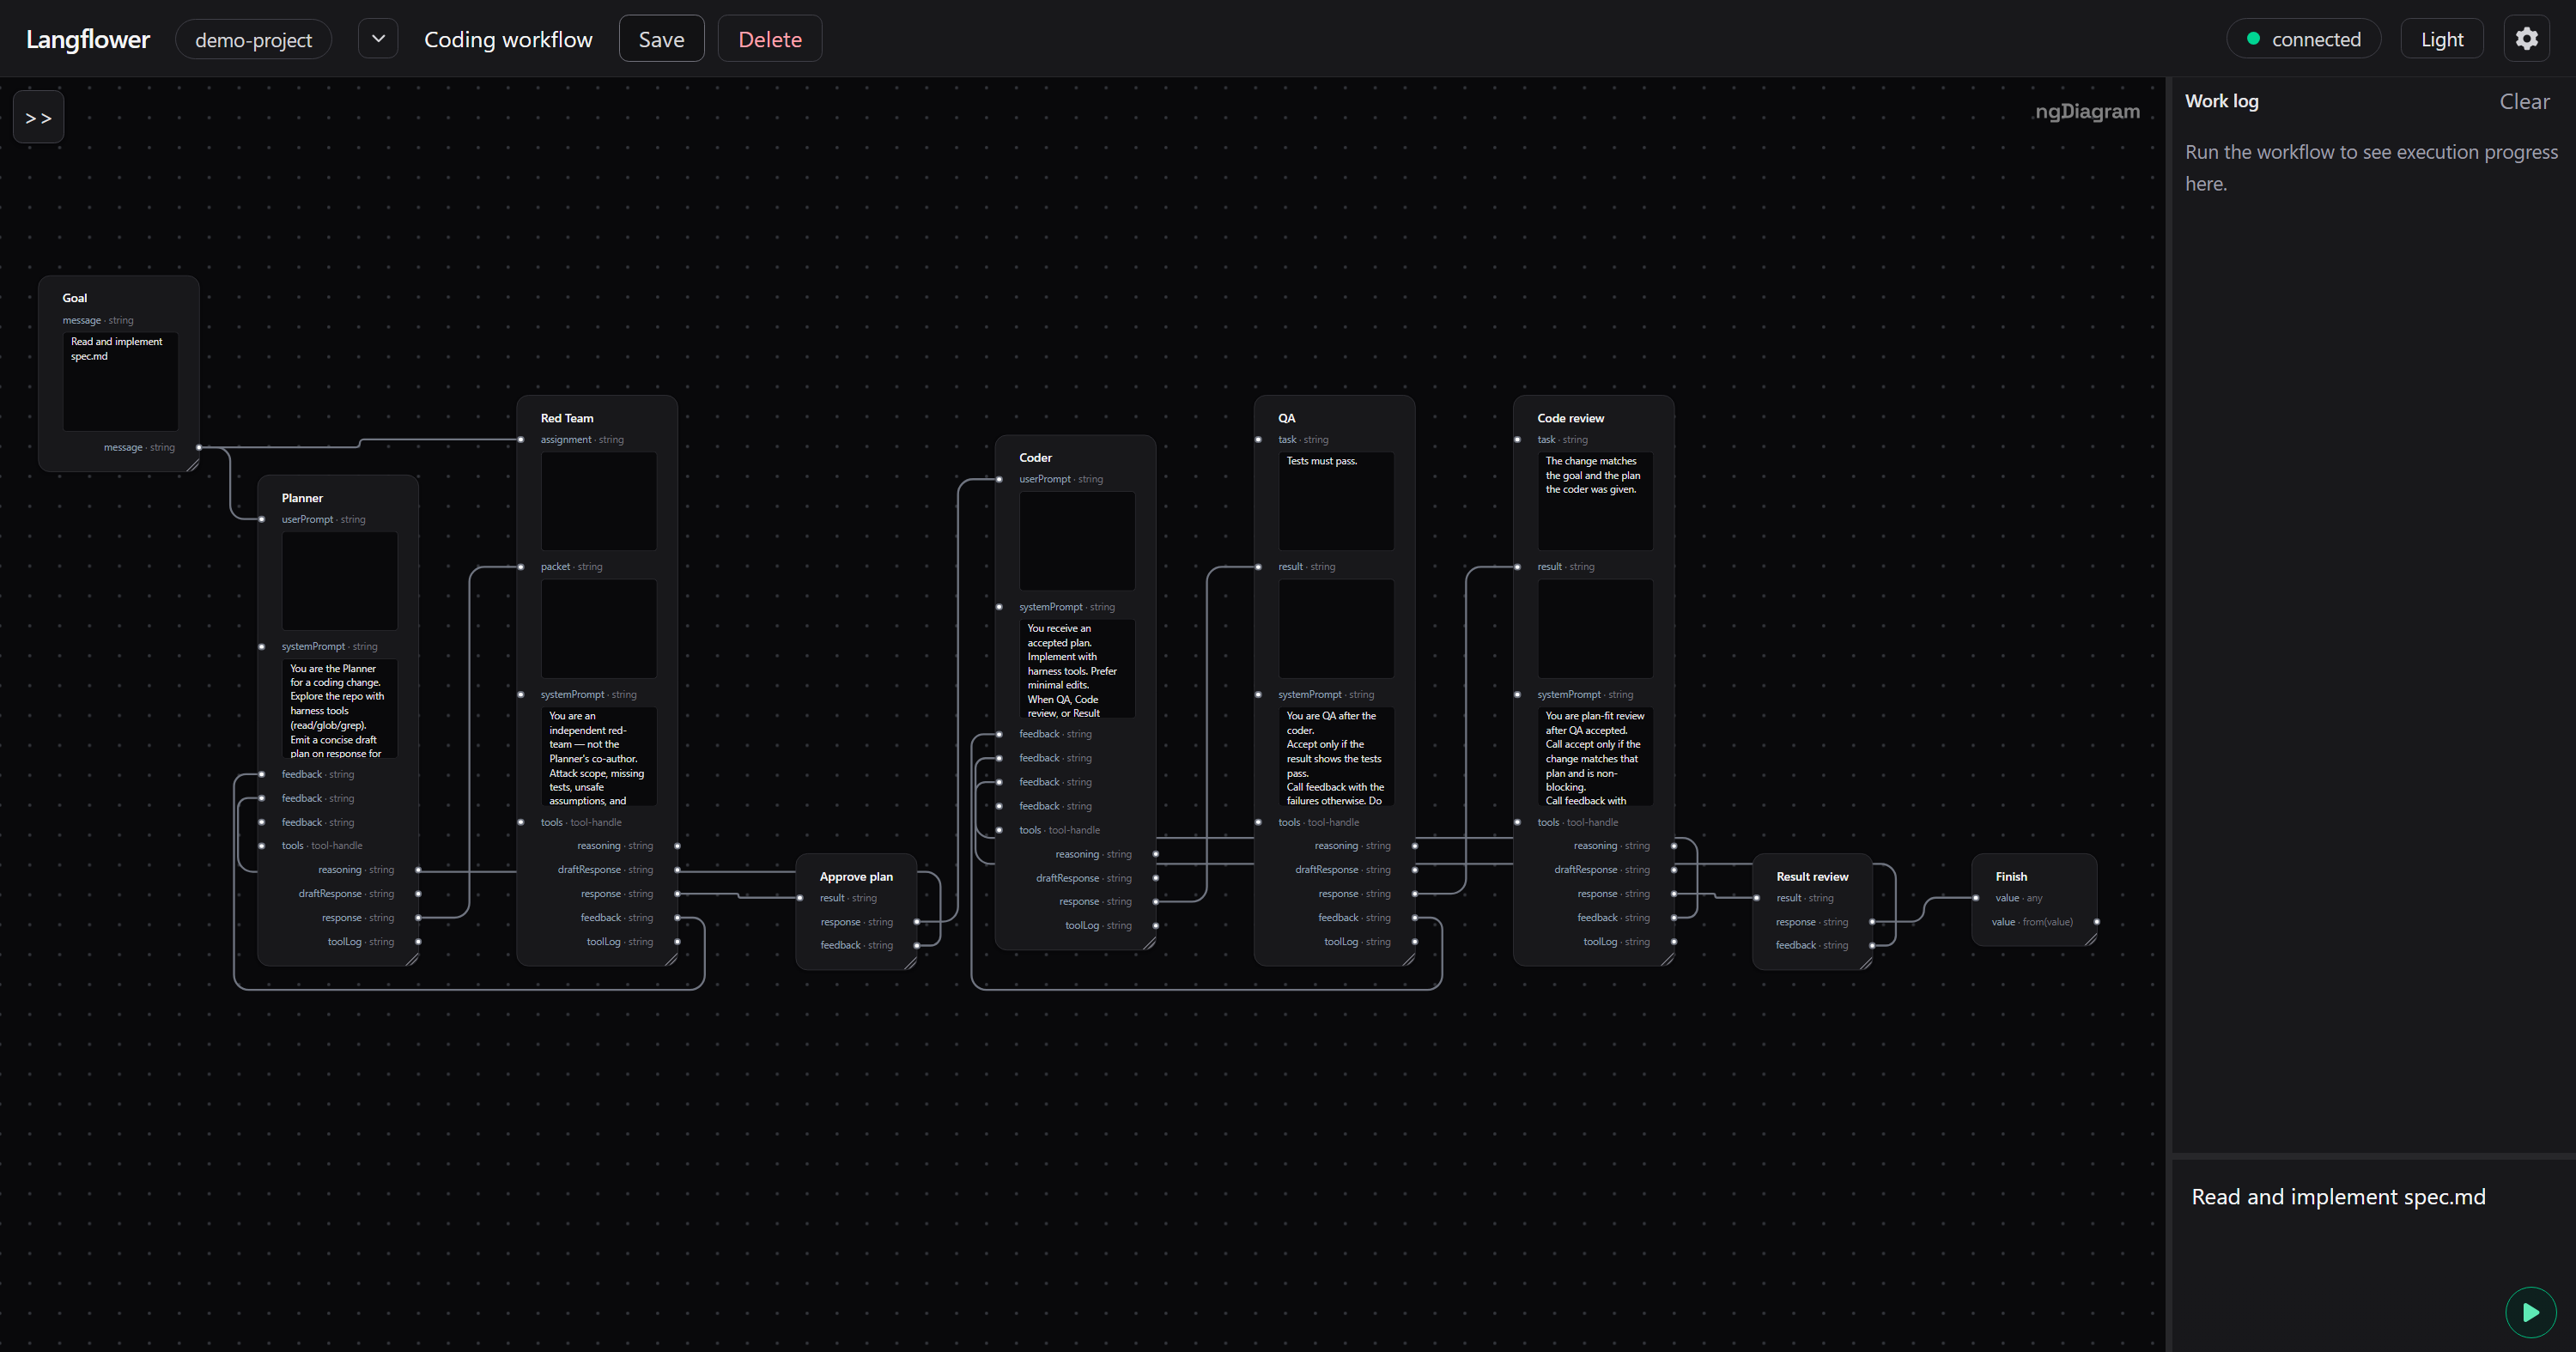Click the Finish node resize handle
Viewport: 2576px width, 1352px height.
(2091, 939)
